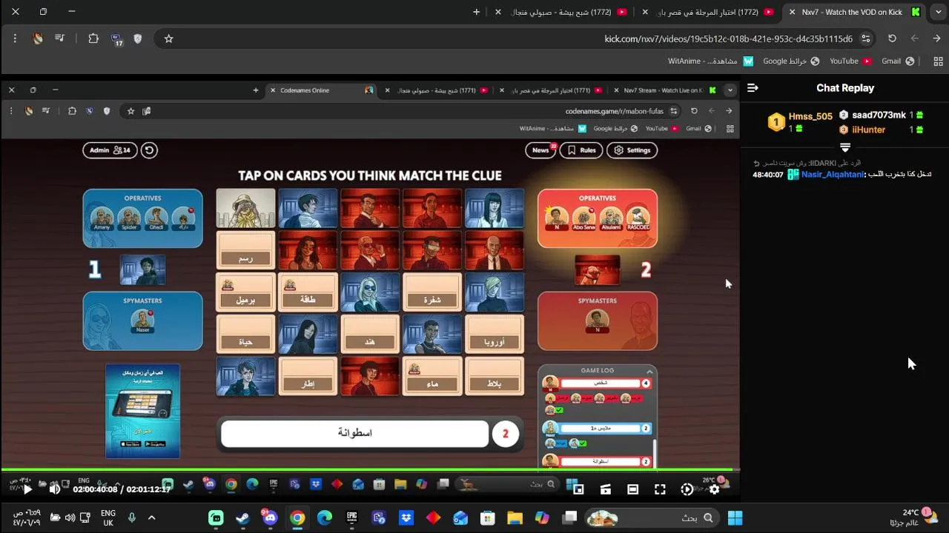
Task: Open the Chrome profile avatar
Action: [38, 38]
